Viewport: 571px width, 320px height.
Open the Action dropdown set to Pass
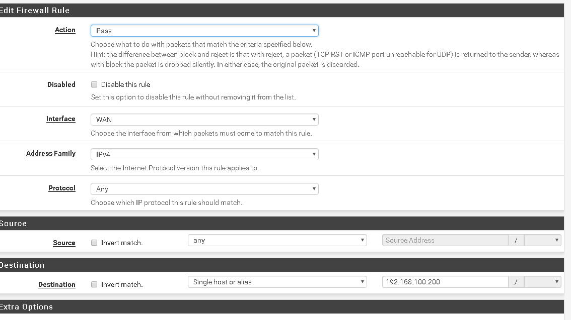pyautogui.click(x=204, y=31)
